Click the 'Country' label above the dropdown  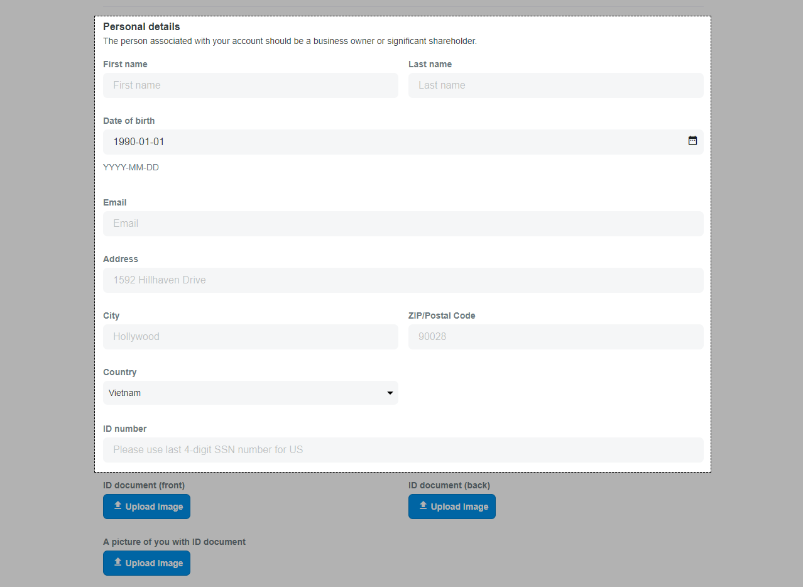(x=120, y=372)
